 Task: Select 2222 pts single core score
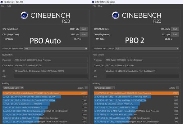pyautogui.click(x=75, y=34)
